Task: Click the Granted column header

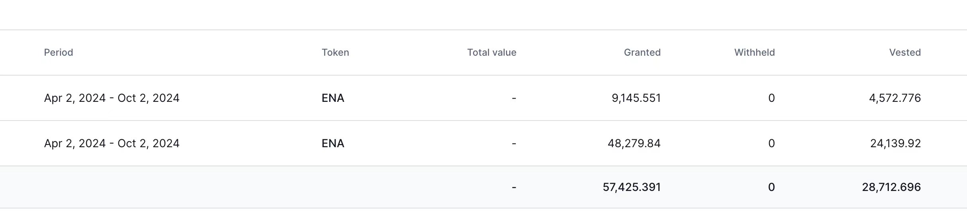Action: 642,53
